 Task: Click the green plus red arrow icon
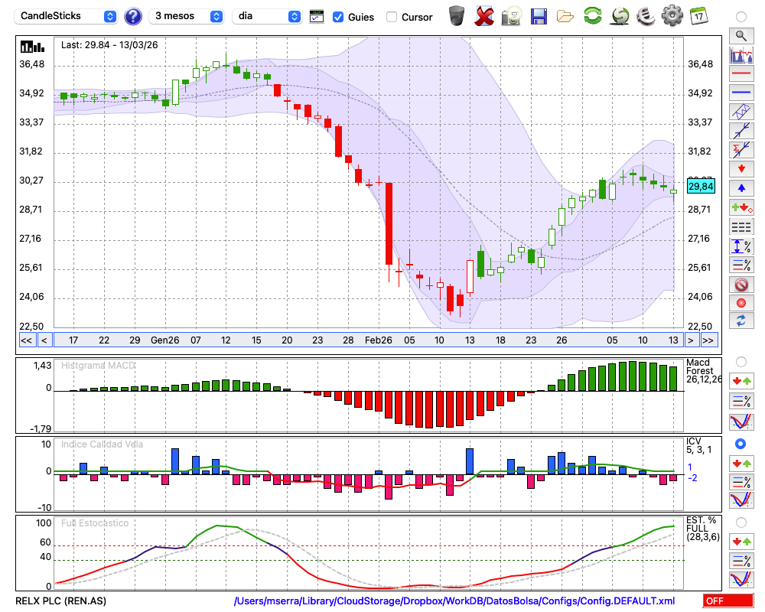[x=741, y=207]
